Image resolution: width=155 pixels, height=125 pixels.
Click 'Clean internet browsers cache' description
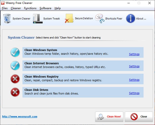(x=65, y=67)
